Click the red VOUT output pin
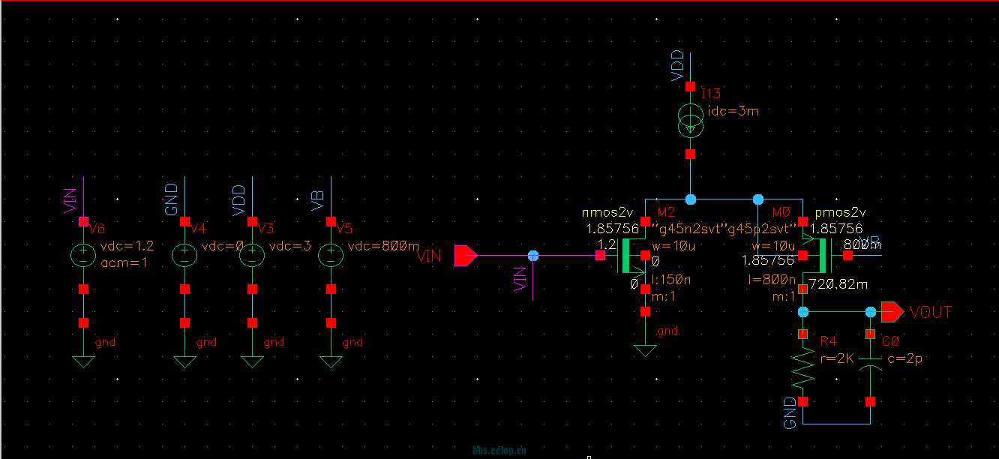 [x=892, y=310]
